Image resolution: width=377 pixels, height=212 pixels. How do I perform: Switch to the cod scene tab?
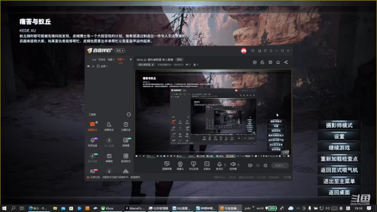point(94,59)
